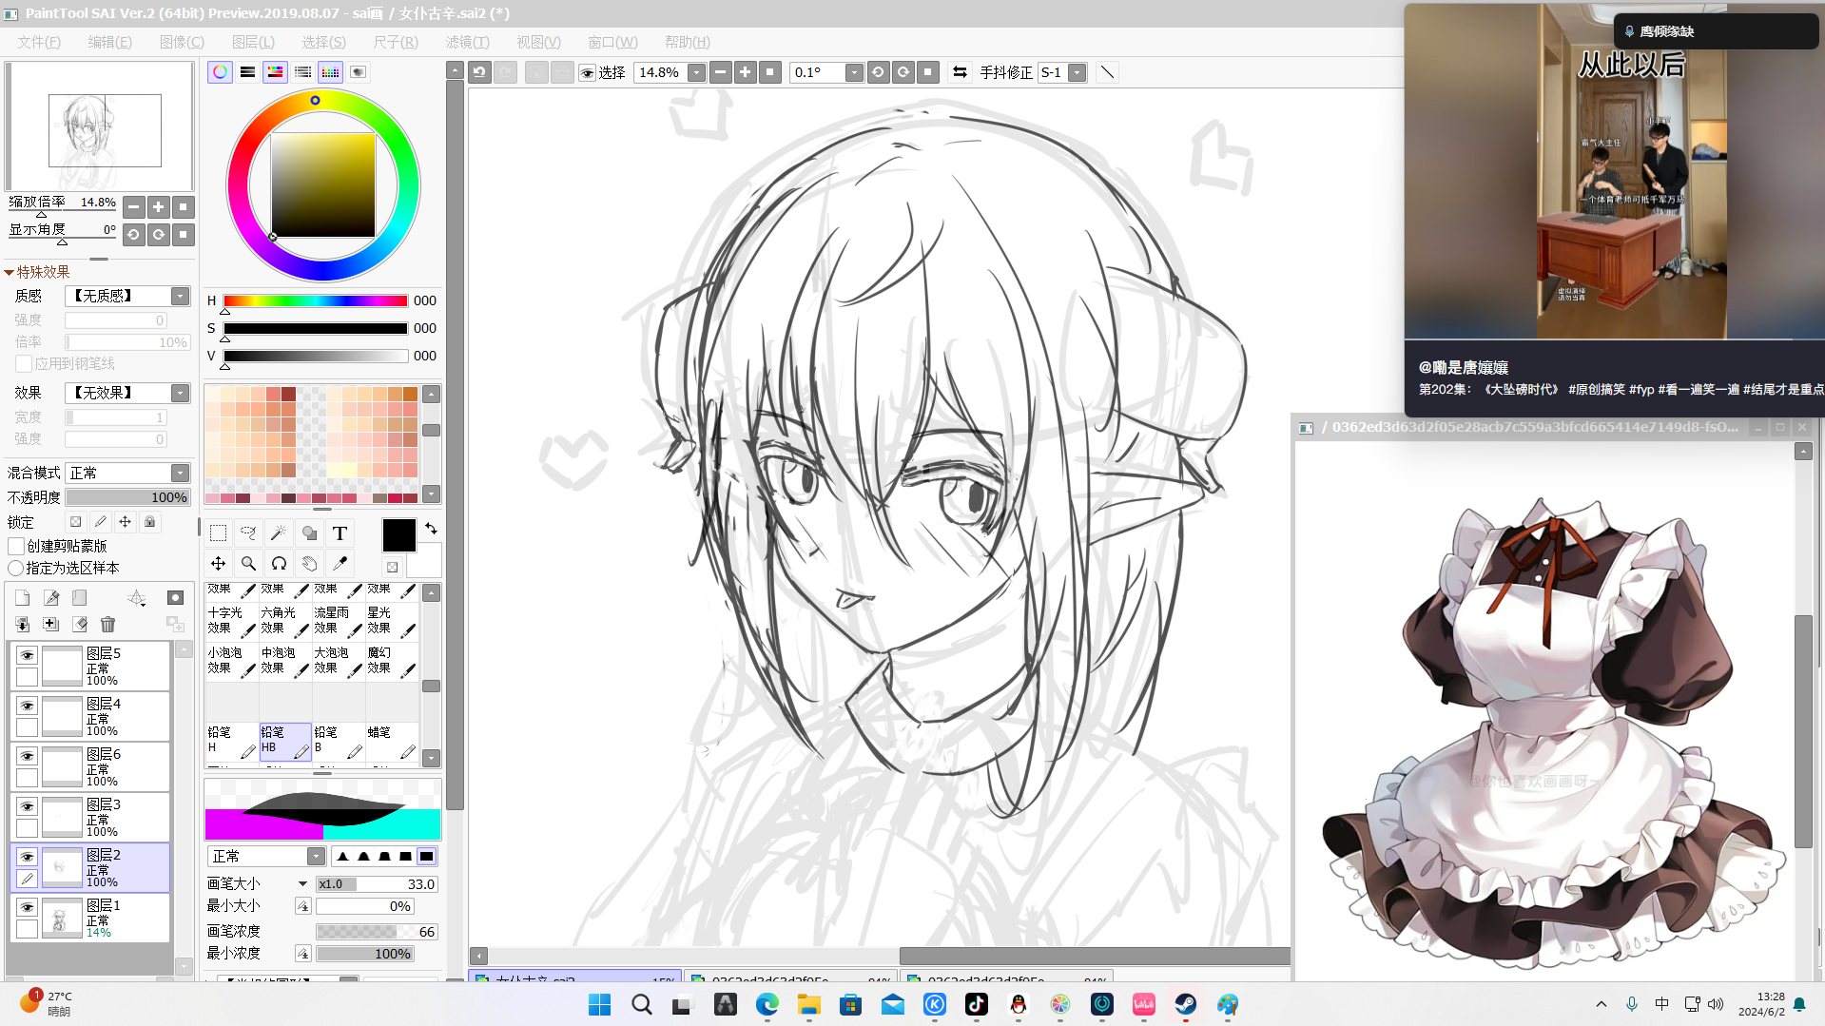This screenshot has height=1026, width=1825.
Task: Swap foreground and background colors
Action: click(x=431, y=529)
